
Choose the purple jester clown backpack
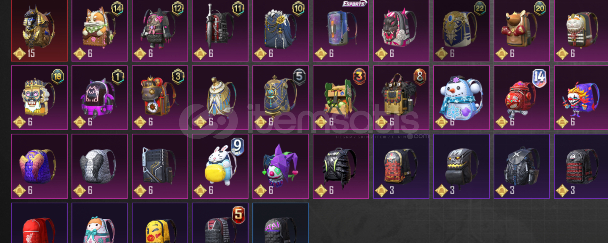click(280, 166)
